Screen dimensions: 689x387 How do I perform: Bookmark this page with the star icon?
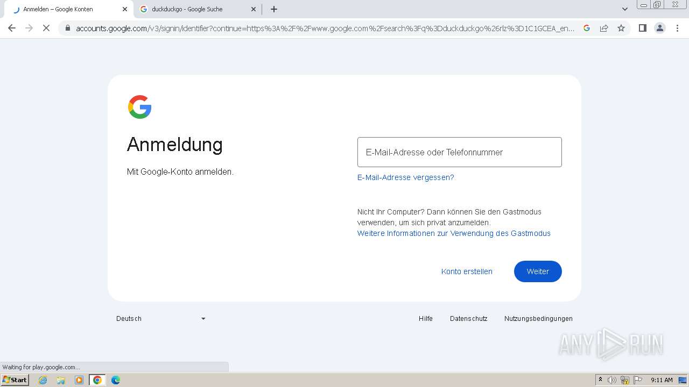coord(621,28)
